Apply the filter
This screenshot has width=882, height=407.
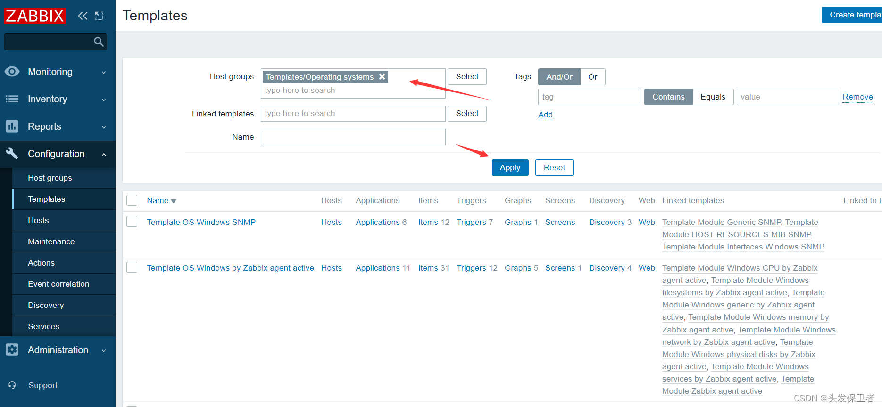click(x=510, y=167)
